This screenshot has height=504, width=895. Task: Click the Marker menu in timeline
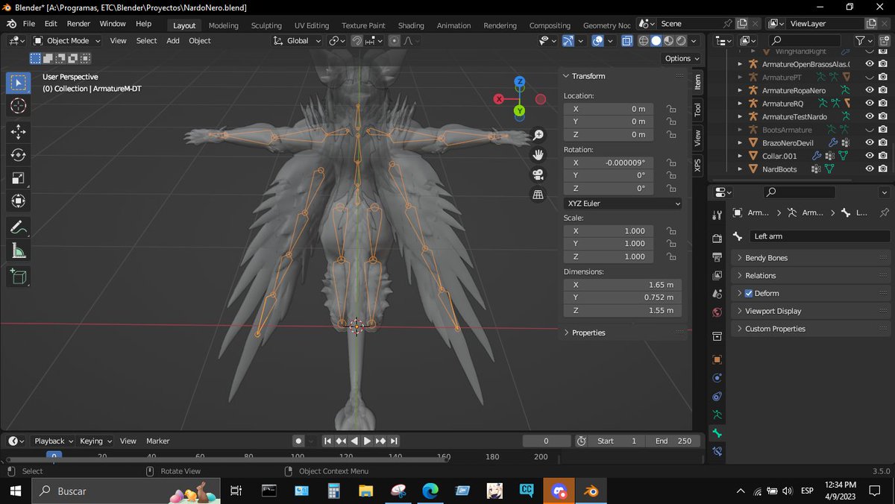[158, 441]
